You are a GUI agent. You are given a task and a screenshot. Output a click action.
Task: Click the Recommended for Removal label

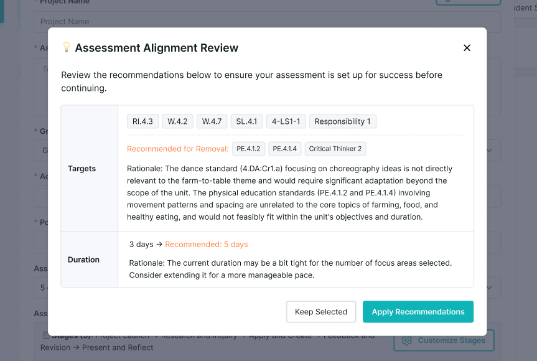[x=178, y=149]
